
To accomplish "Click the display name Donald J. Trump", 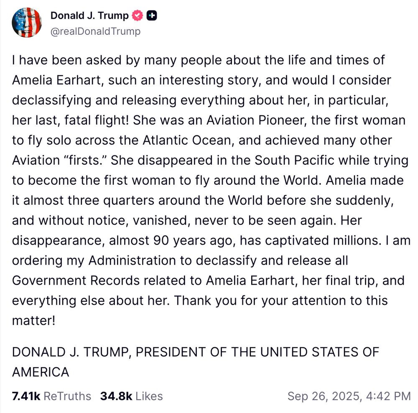I will pyautogui.click(x=89, y=16).
